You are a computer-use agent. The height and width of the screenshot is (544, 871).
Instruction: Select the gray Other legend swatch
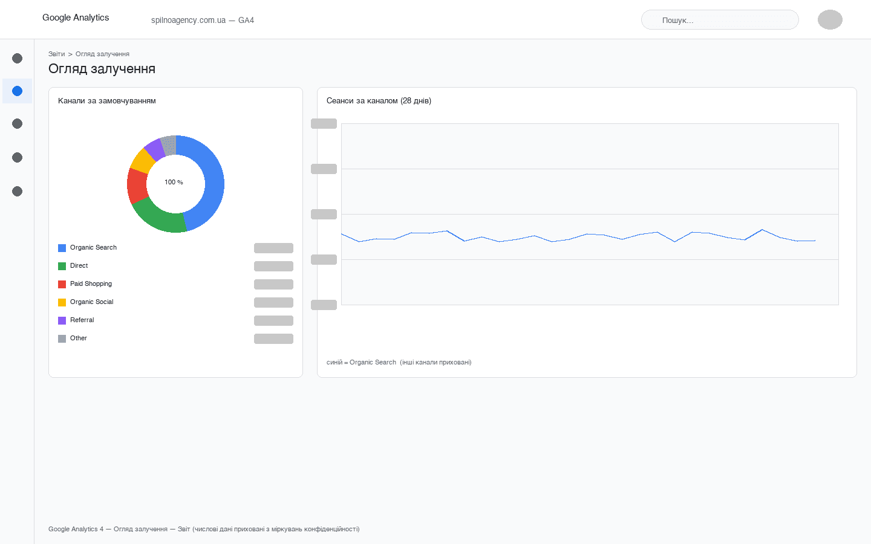[62, 338]
